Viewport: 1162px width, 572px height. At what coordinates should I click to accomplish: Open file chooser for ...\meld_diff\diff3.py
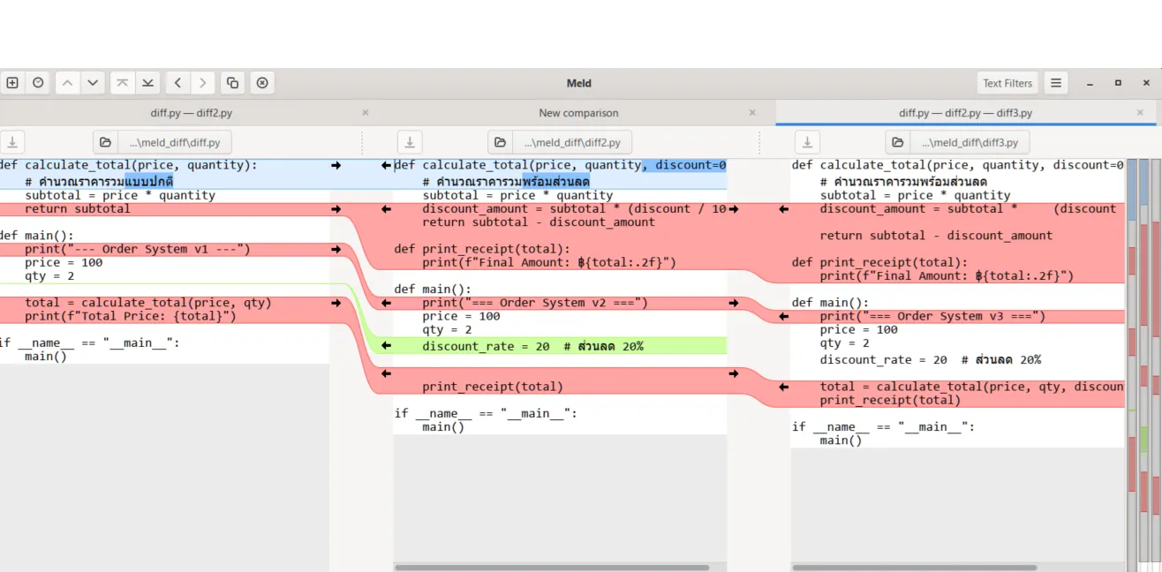957,142
